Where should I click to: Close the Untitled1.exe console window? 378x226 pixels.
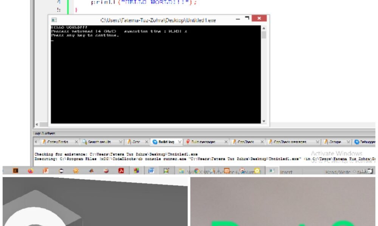(259, 18)
